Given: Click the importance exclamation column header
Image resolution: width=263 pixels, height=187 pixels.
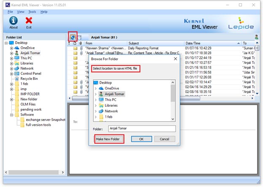Looking at the screenshot, I should coord(69,43).
